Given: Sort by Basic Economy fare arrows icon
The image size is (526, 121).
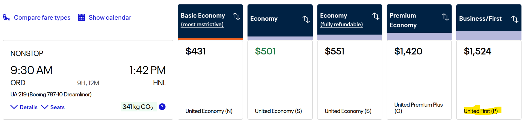Looking at the screenshot, I should pos(236,16).
